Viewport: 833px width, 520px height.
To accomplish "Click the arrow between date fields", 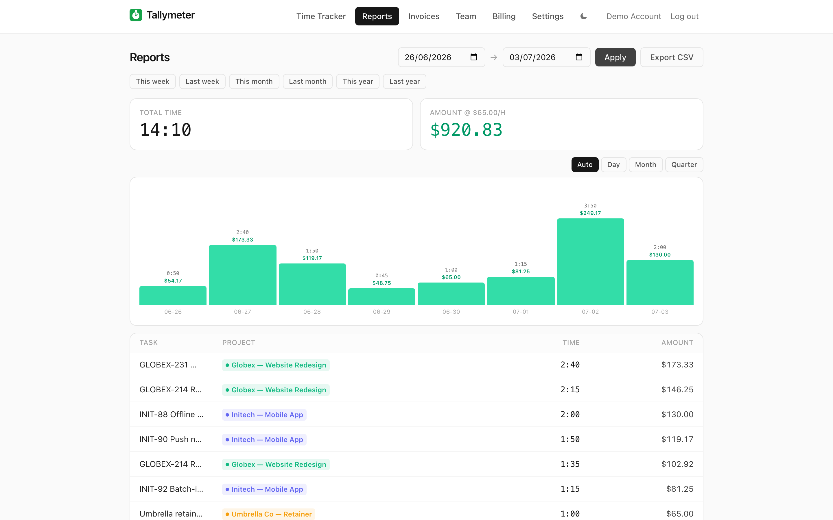I will (x=494, y=57).
